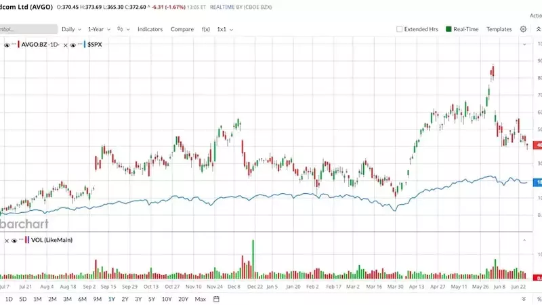Open the 1x1 grid layout dropdown

(225, 29)
